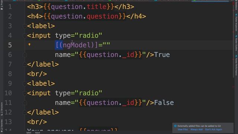This screenshot has height=134, width=238.
Task: Click the editor vertical scrollbar
Action: [x=233, y=39]
